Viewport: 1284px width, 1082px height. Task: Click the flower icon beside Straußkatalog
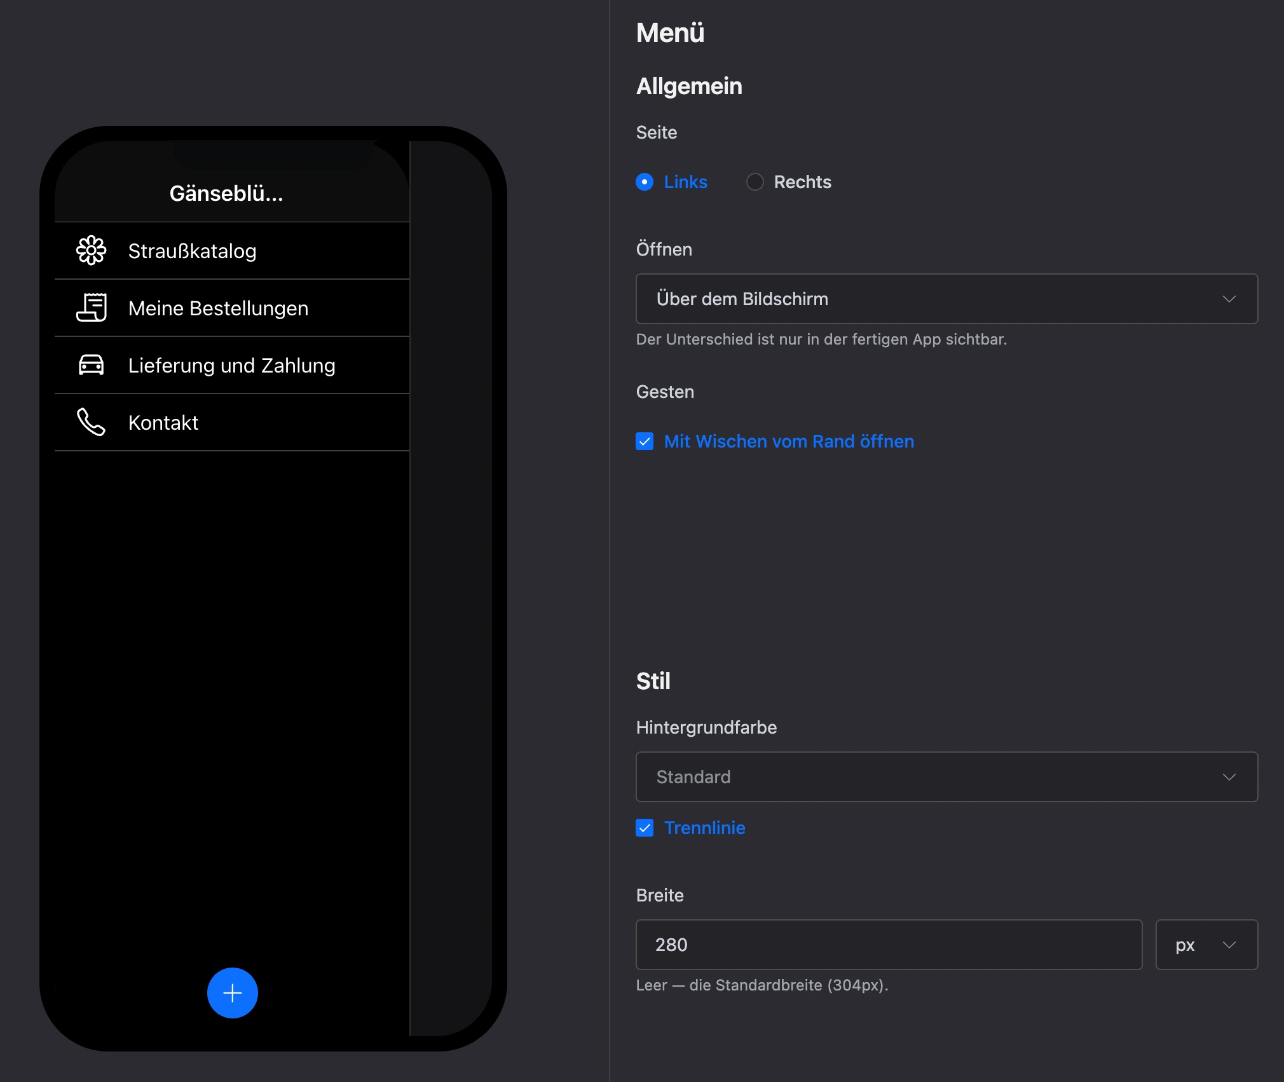point(92,250)
